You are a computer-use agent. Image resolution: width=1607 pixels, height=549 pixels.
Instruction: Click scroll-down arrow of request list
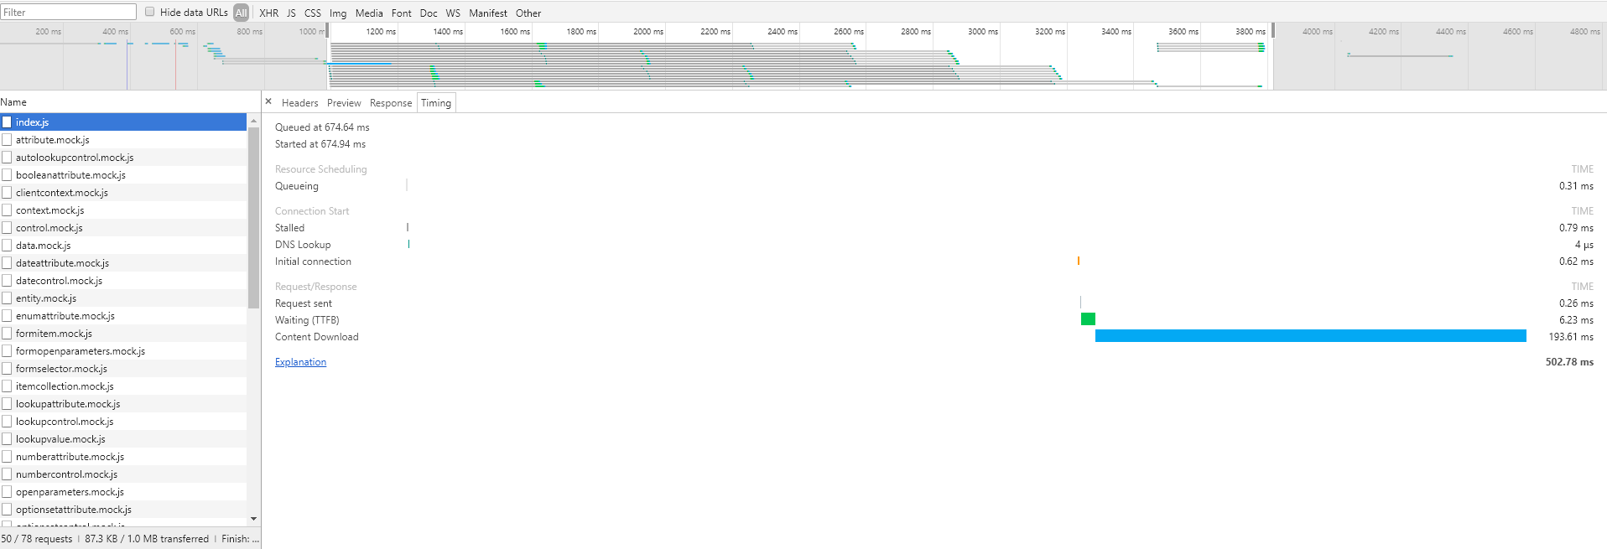coord(253,520)
